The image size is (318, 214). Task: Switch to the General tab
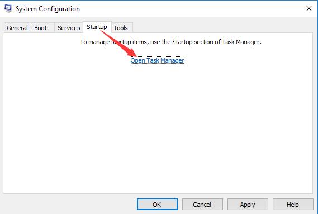17,28
